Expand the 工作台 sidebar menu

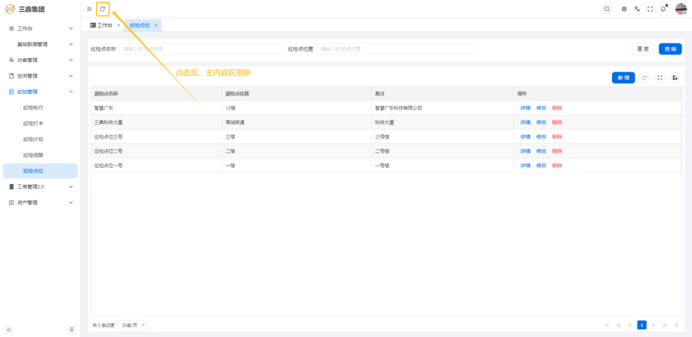[x=40, y=28]
